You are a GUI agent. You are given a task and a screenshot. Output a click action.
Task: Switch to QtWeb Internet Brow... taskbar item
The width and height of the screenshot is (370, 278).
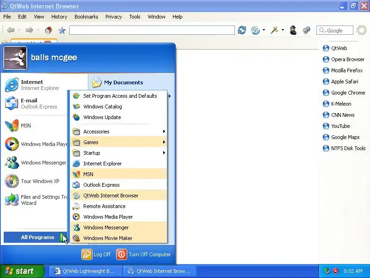[160, 271]
